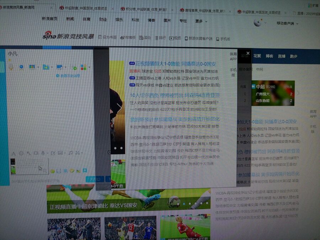Click 体育APP on the right sidebar

coord(313,114)
